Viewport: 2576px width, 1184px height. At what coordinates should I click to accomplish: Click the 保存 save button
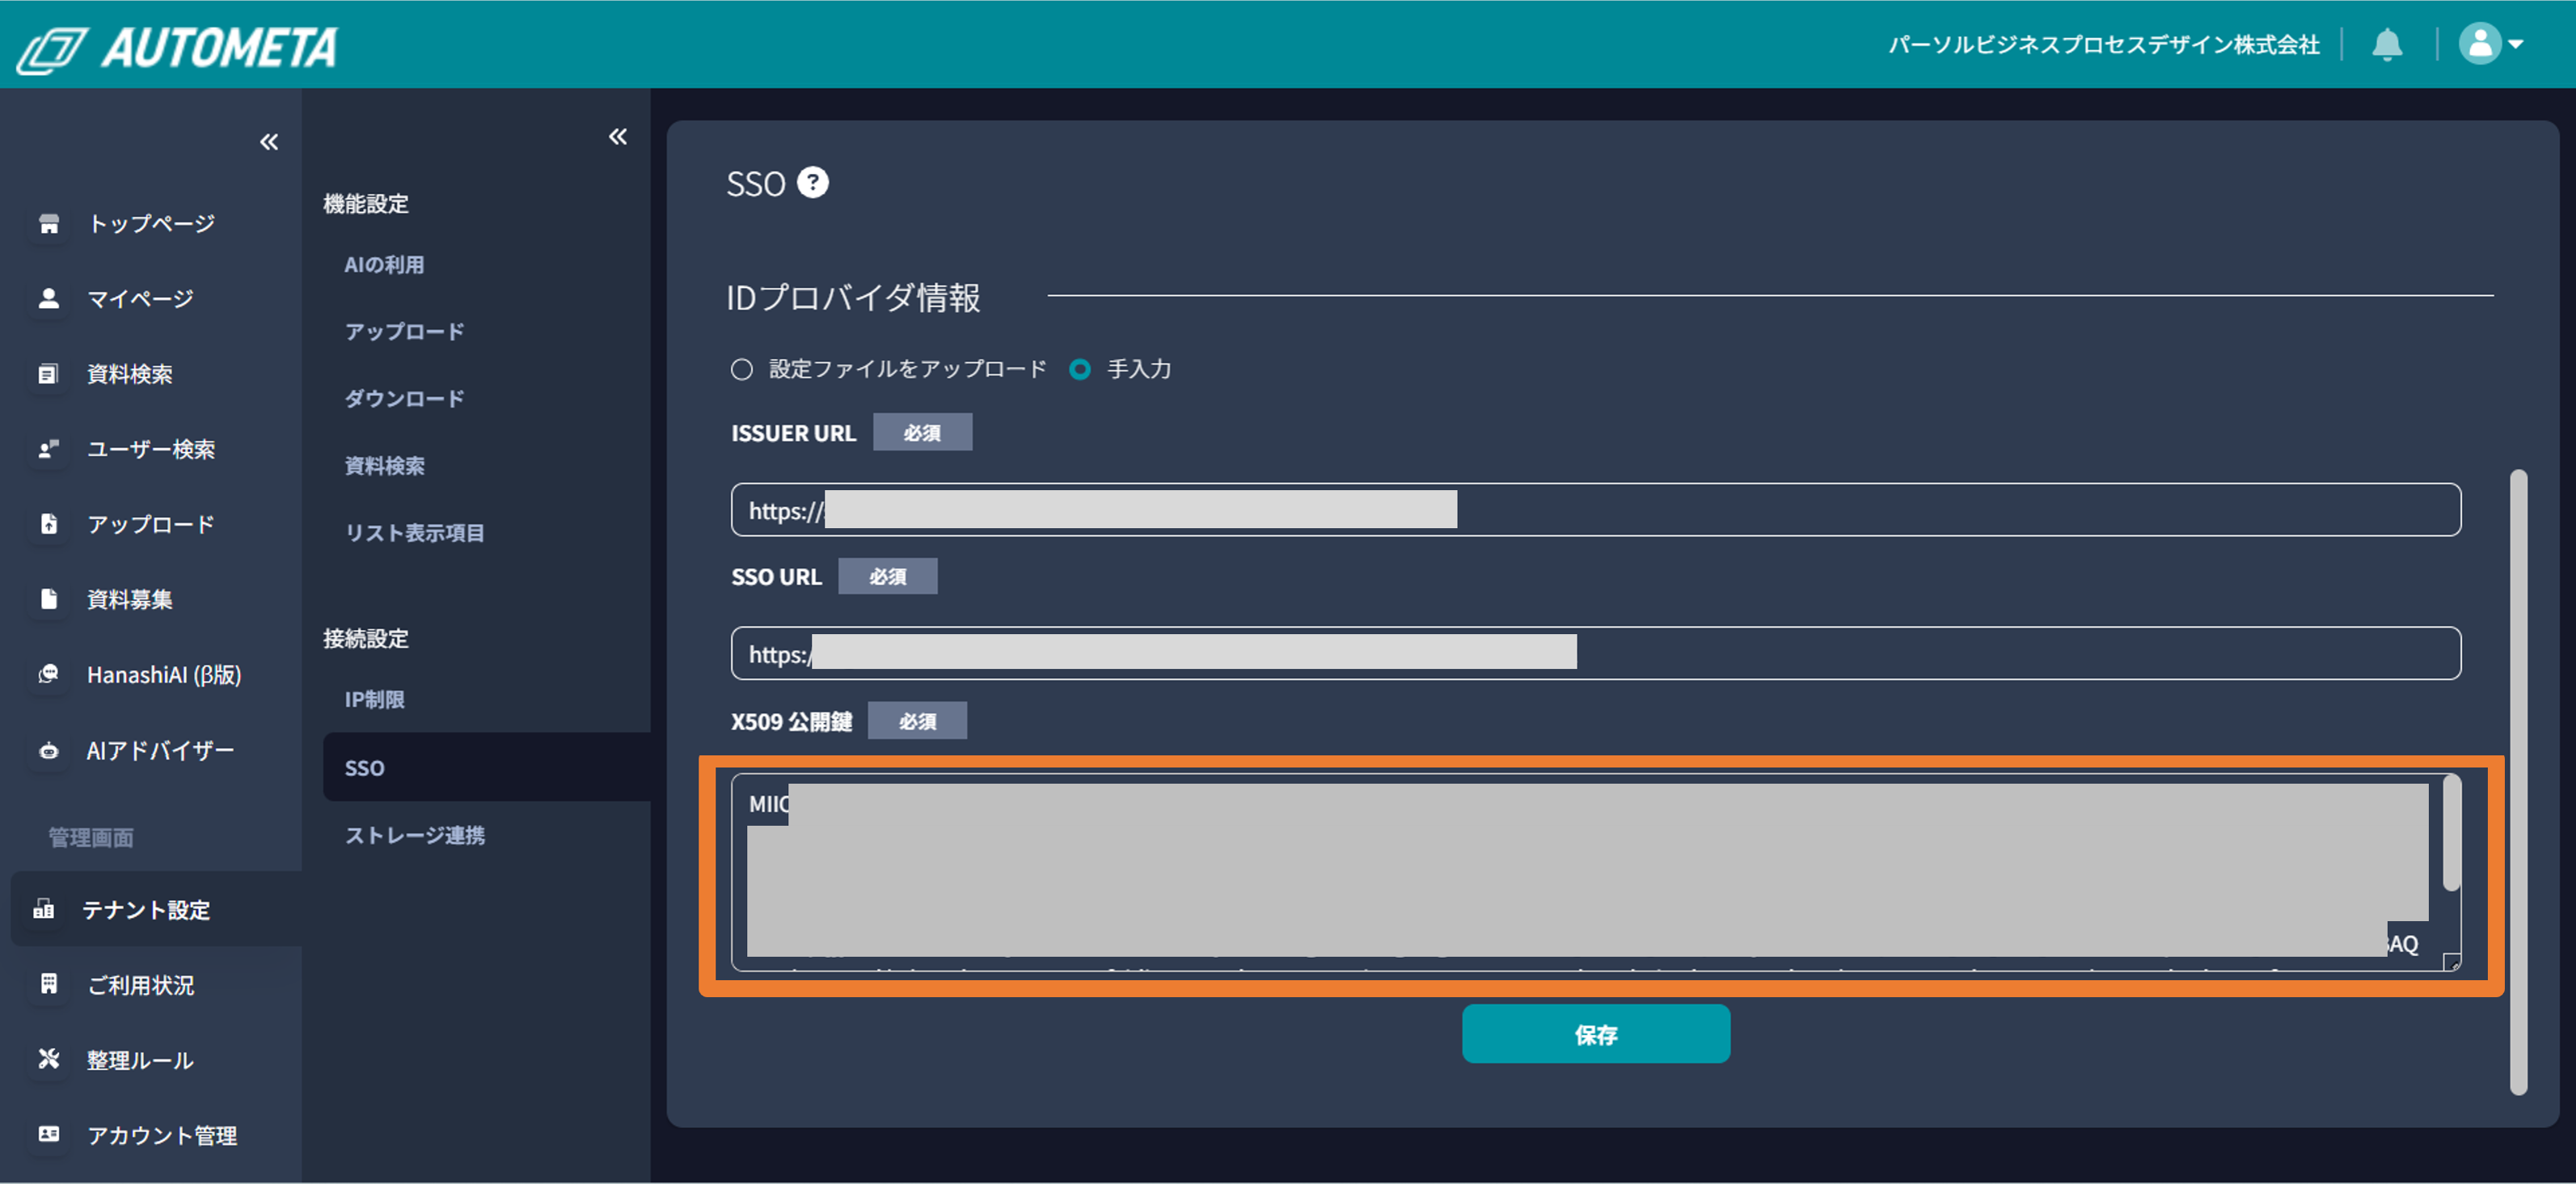pyautogui.click(x=1595, y=1034)
